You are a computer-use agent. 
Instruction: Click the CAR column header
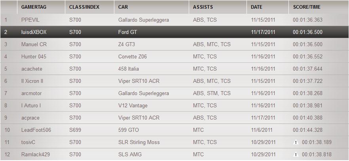click(x=123, y=7)
